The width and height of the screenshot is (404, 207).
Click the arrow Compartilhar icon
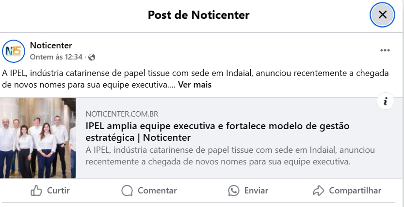pyautogui.click(x=318, y=191)
